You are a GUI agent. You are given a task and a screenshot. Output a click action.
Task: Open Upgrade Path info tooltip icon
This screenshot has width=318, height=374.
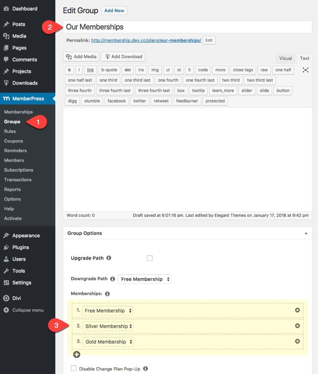(x=109, y=258)
